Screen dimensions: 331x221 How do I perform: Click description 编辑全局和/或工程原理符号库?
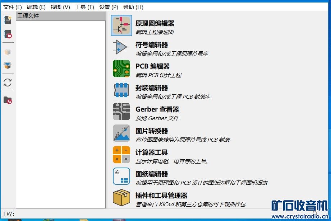(x=172, y=53)
